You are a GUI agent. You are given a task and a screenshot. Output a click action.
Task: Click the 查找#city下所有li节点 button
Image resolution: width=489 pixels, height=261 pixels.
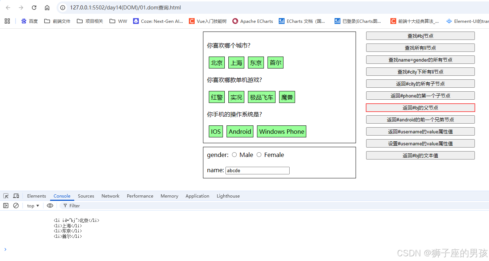tap(420, 71)
